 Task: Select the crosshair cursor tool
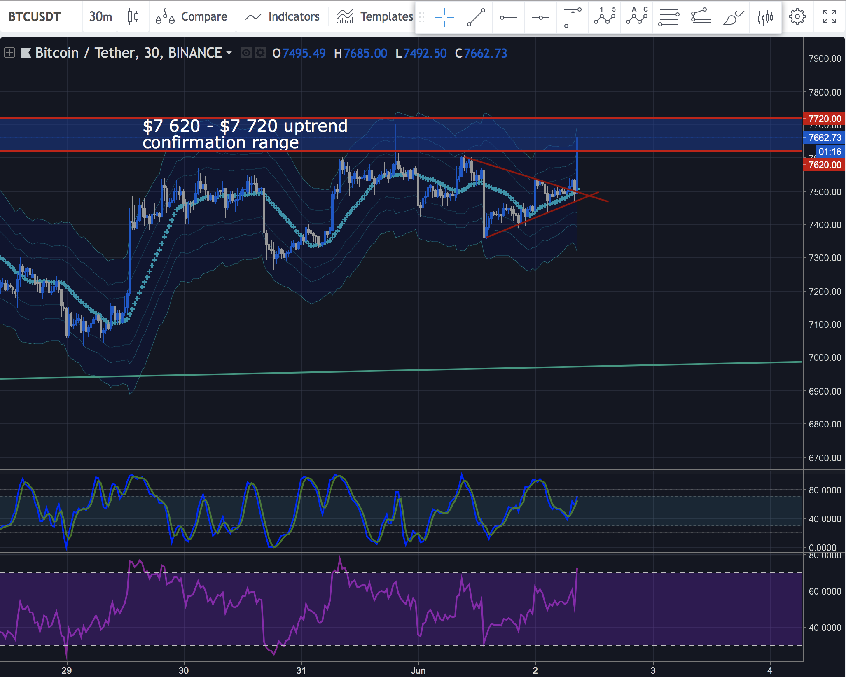click(444, 17)
